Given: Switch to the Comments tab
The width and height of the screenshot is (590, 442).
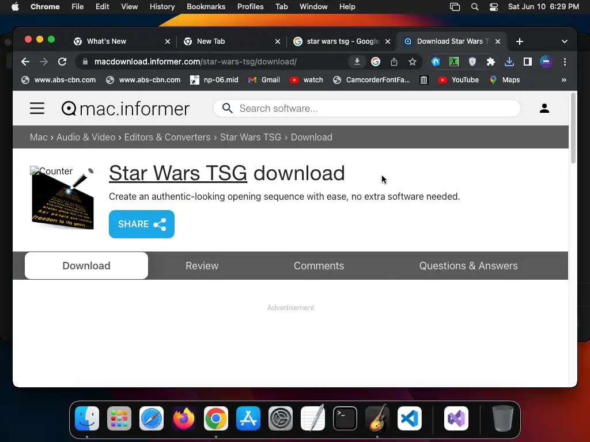Looking at the screenshot, I should point(319,266).
